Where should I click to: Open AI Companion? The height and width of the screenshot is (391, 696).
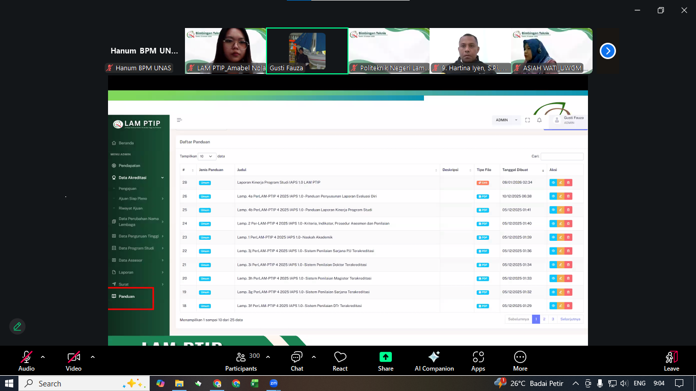[x=434, y=361]
